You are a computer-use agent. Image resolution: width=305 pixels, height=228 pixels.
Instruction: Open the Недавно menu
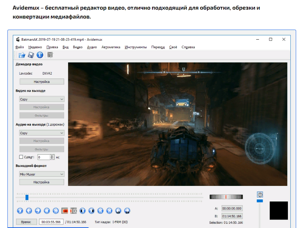[35, 47]
